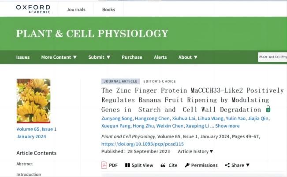The width and height of the screenshot is (287, 177).
Task: Switch to the Books tab
Action: [x=108, y=9]
